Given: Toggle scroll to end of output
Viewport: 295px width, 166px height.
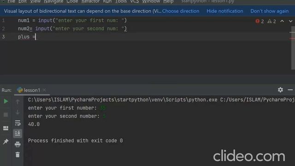Looking at the screenshot, I should (18, 133).
